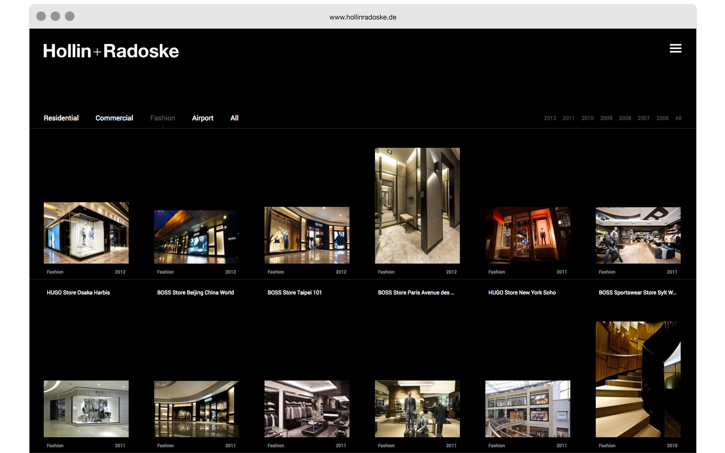This screenshot has width=725, height=453.
Task: Filter projects by year 2006
Action: point(662,118)
